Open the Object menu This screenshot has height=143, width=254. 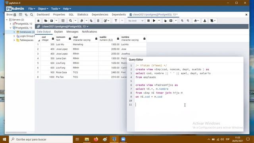pyautogui.click(x=43, y=9)
